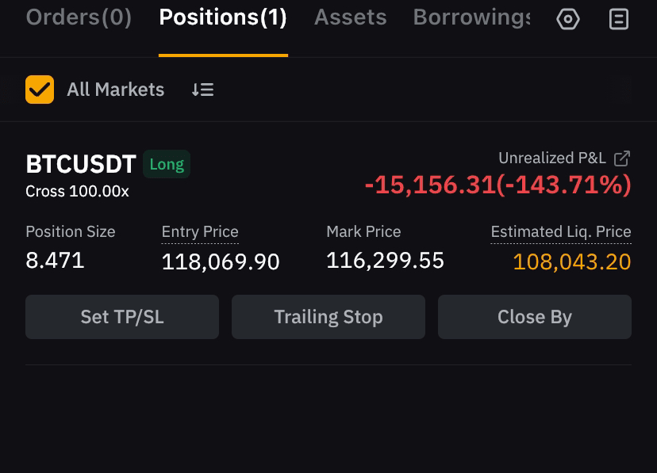Select the Positions(1) tab

coord(223,17)
